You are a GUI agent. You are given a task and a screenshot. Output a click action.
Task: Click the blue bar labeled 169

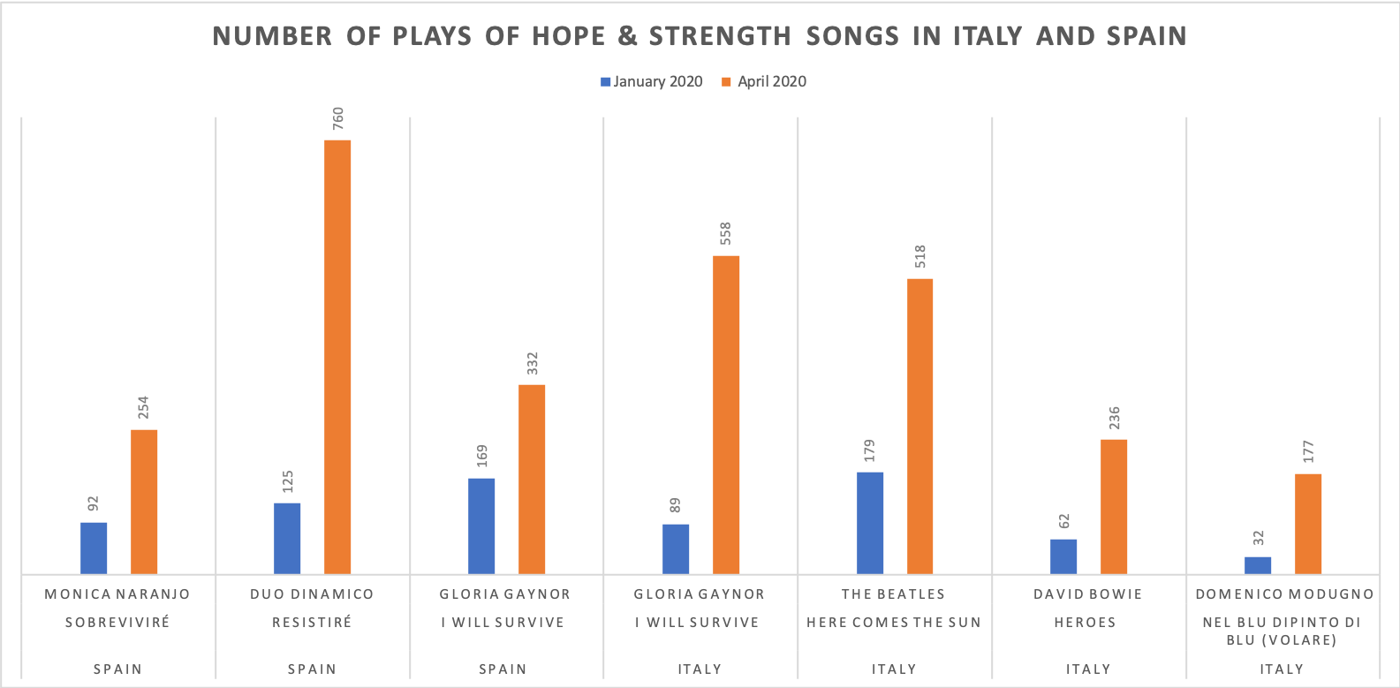click(x=481, y=526)
